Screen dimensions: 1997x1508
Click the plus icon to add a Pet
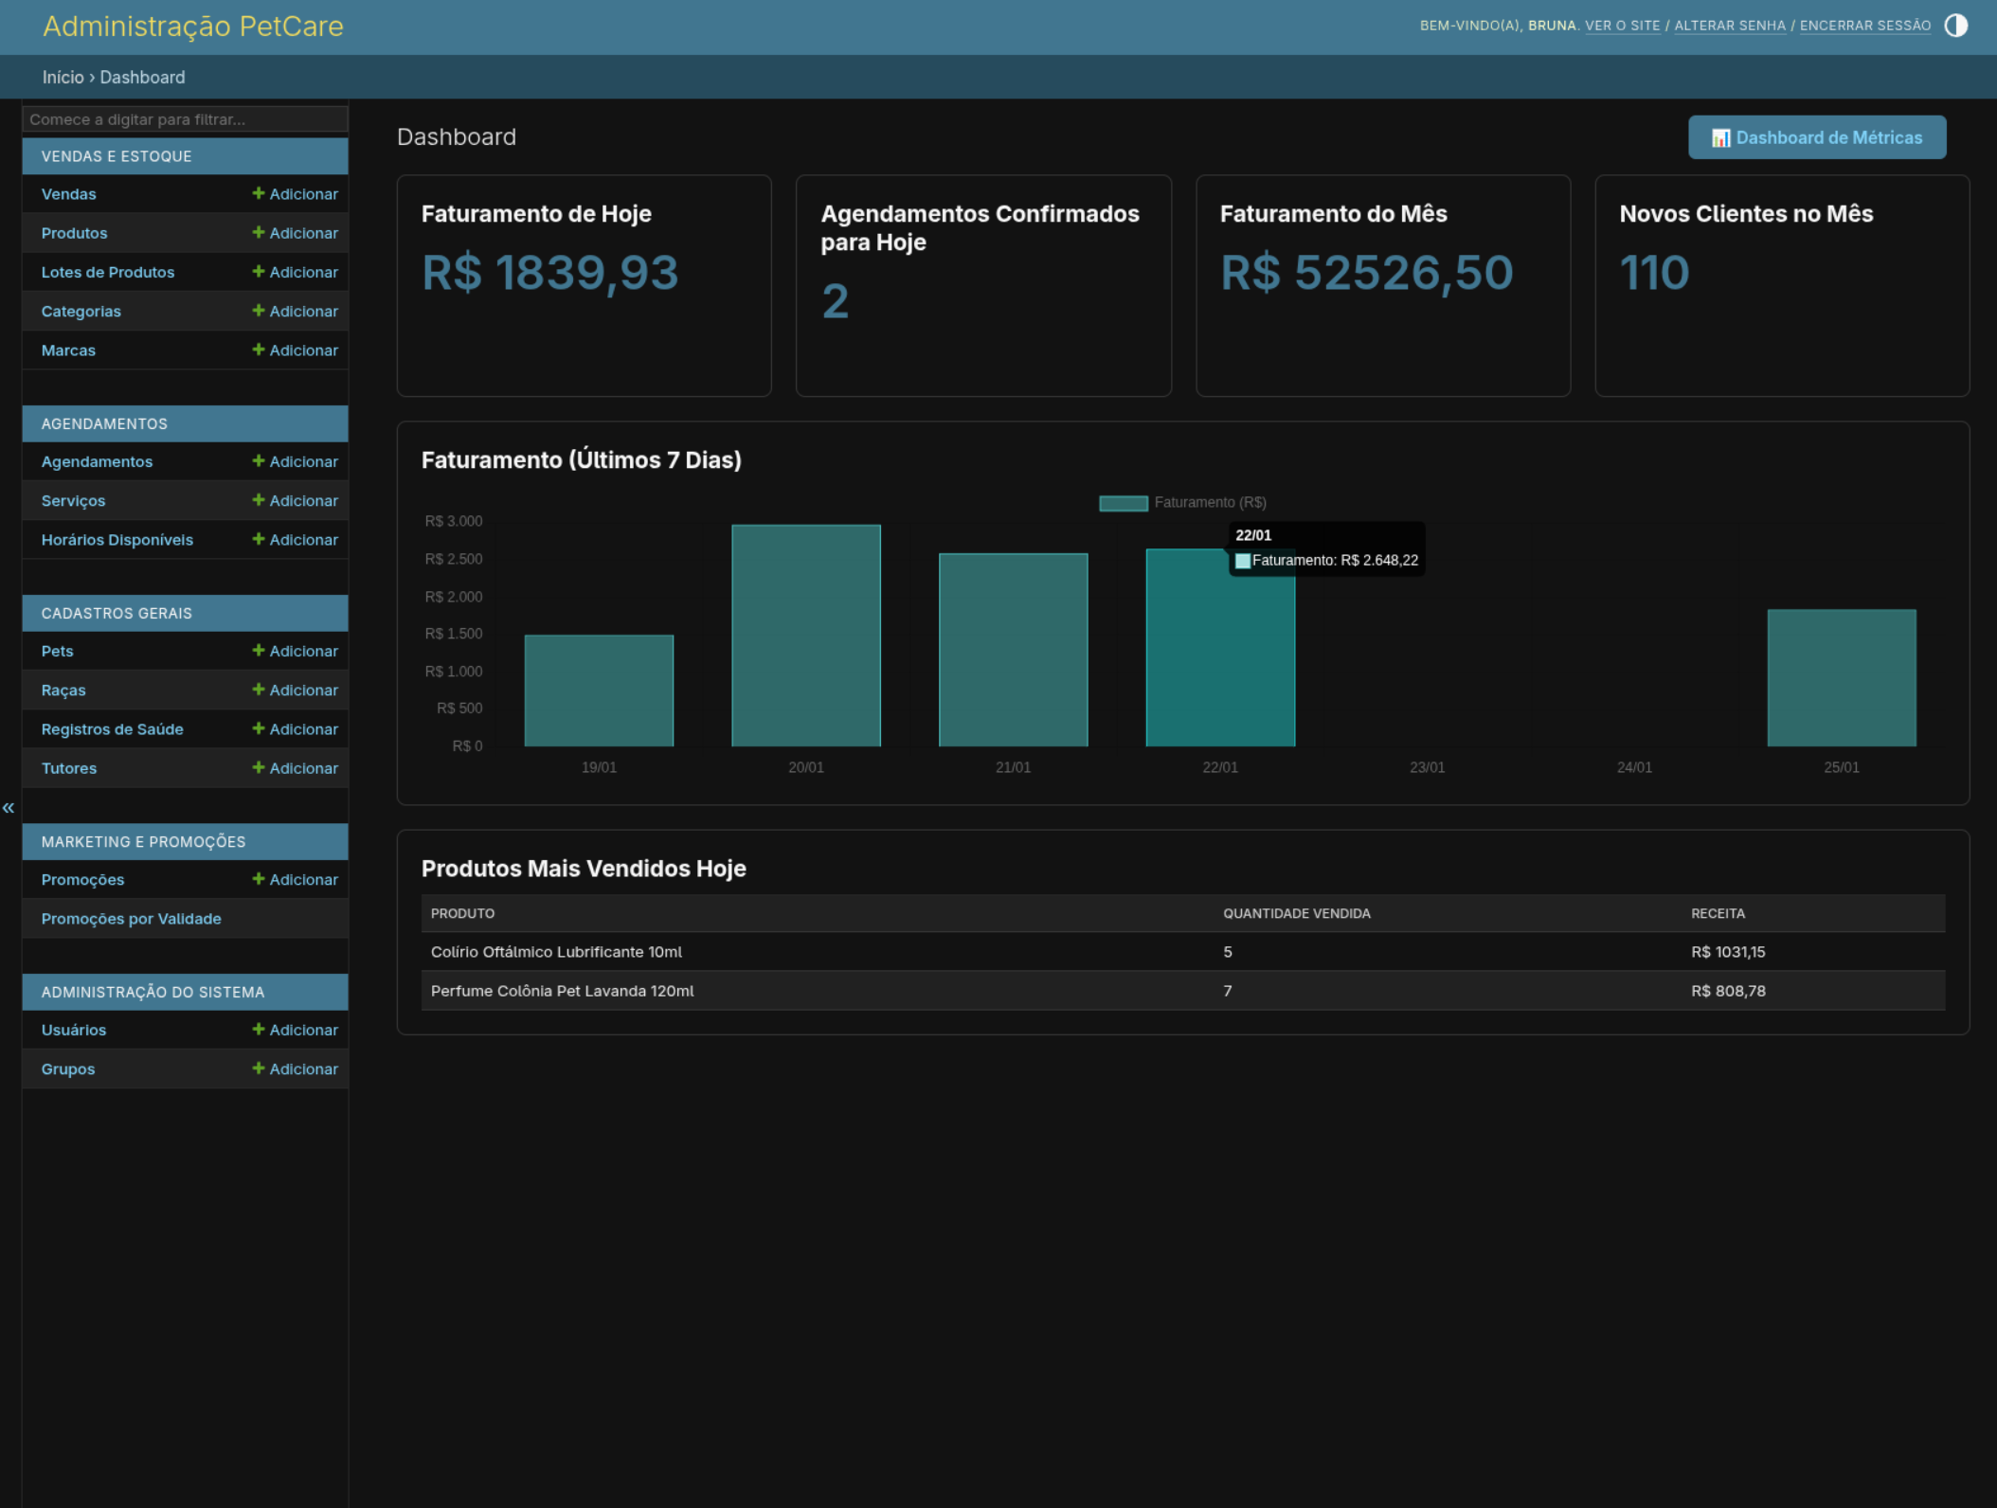258,651
